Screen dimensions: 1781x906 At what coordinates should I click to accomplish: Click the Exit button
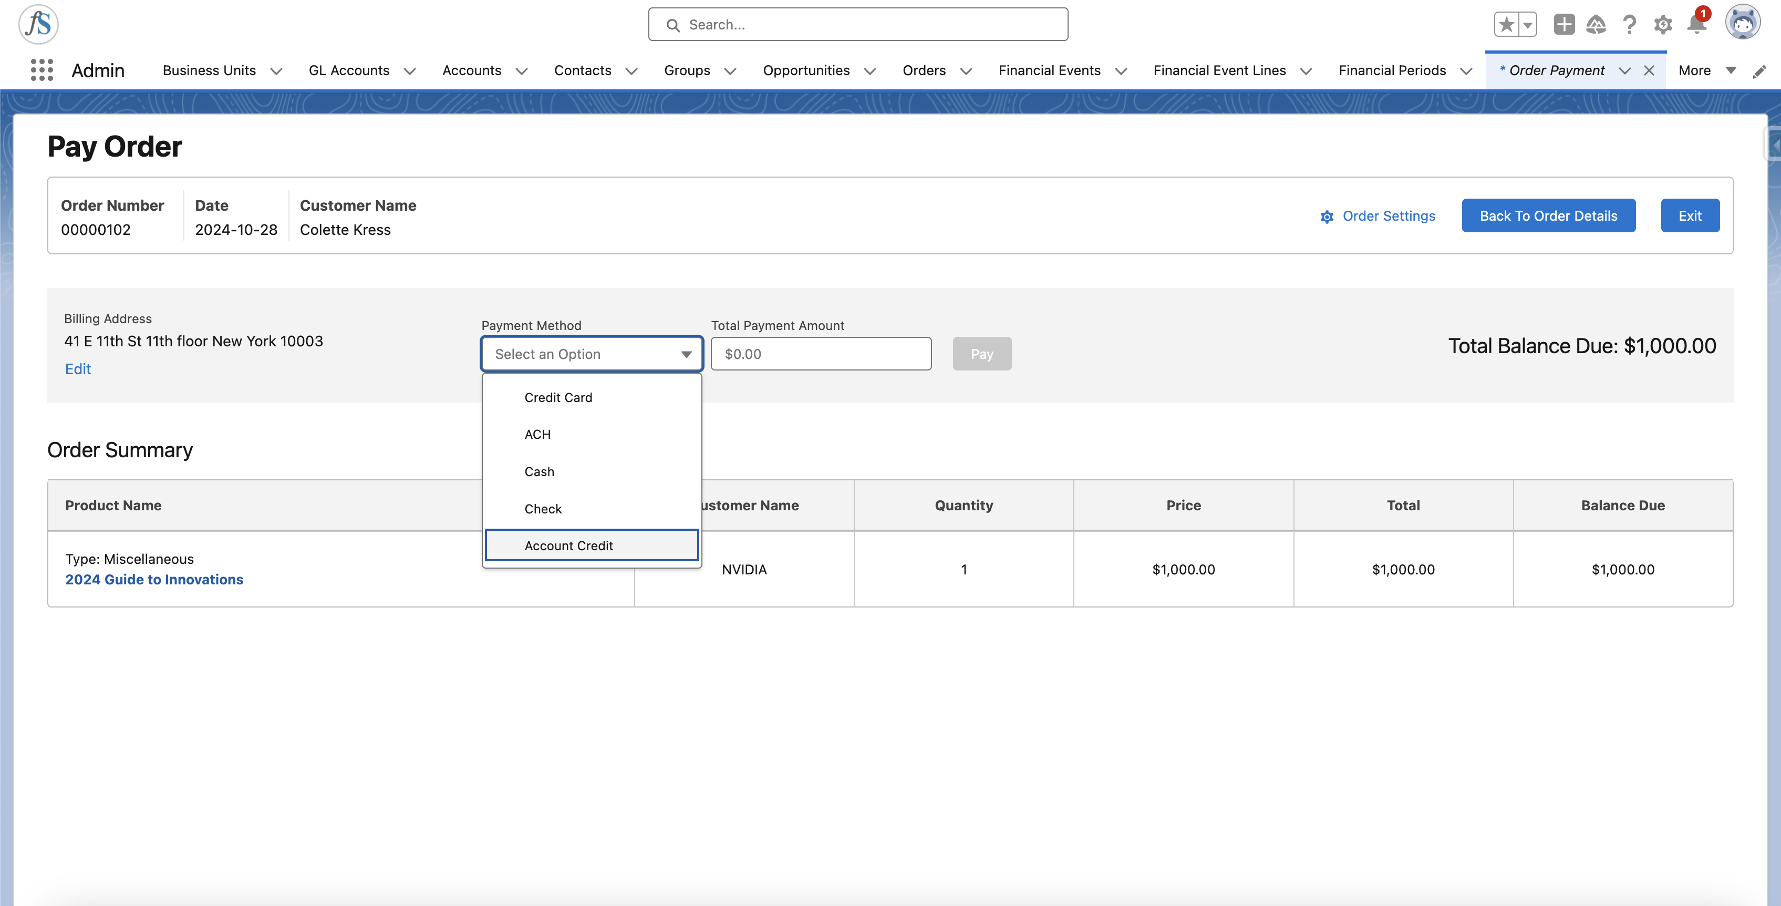coord(1690,216)
